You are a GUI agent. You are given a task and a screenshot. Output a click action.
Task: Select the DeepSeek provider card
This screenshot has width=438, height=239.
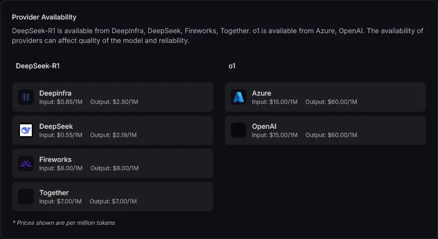click(x=112, y=130)
